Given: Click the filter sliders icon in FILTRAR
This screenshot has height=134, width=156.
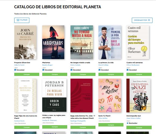Looking at the screenshot, I should tap(18, 20).
